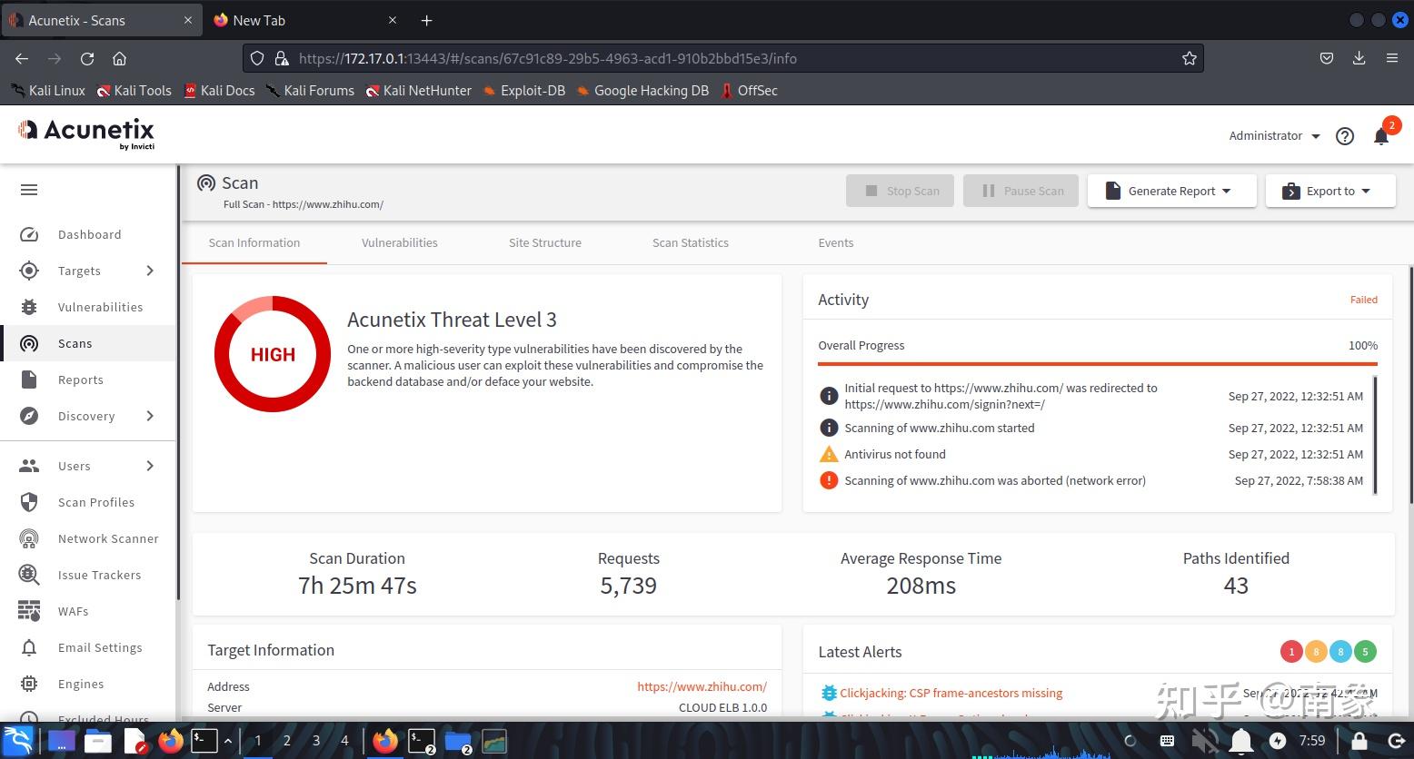Screen dimensions: 1414x759
Task: Open the Generate Report dropdown
Action: (x=1171, y=191)
